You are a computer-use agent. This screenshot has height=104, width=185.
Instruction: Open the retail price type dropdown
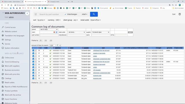pos(84,14)
